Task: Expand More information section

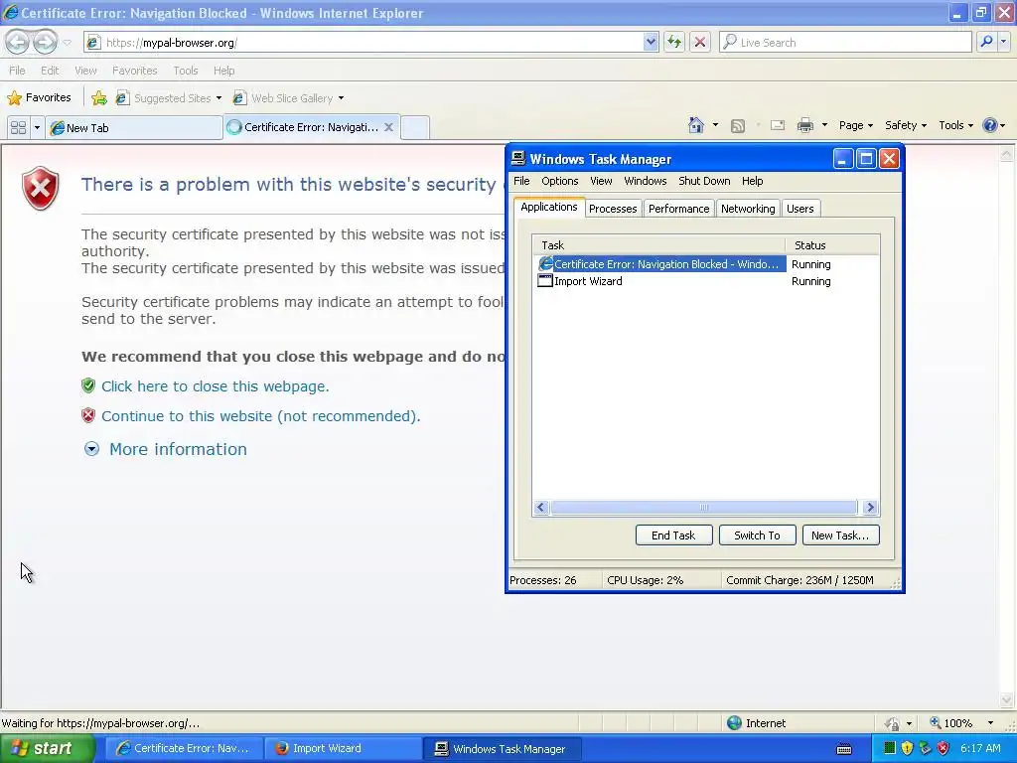Action: coord(166,449)
